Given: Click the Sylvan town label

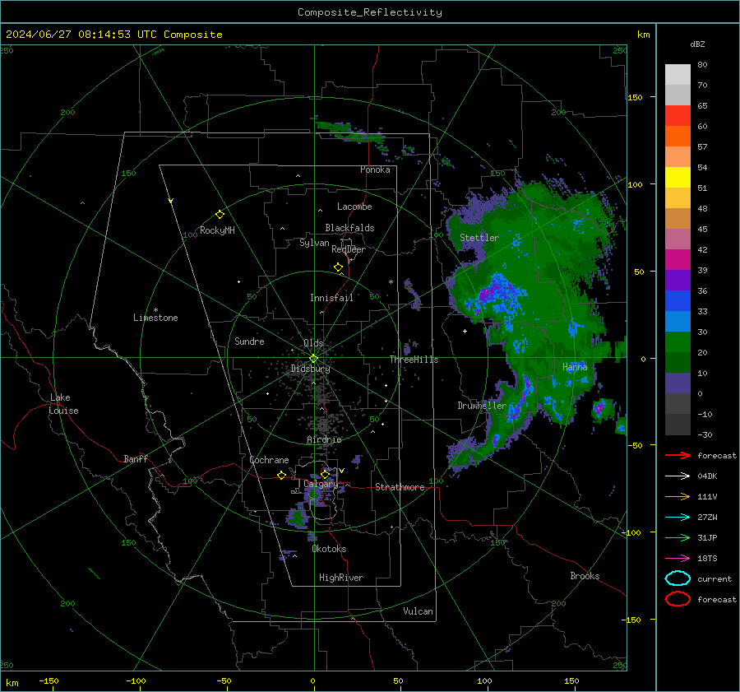Looking at the screenshot, I should point(314,243).
